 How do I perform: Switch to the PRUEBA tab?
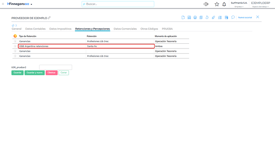(x=167, y=29)
